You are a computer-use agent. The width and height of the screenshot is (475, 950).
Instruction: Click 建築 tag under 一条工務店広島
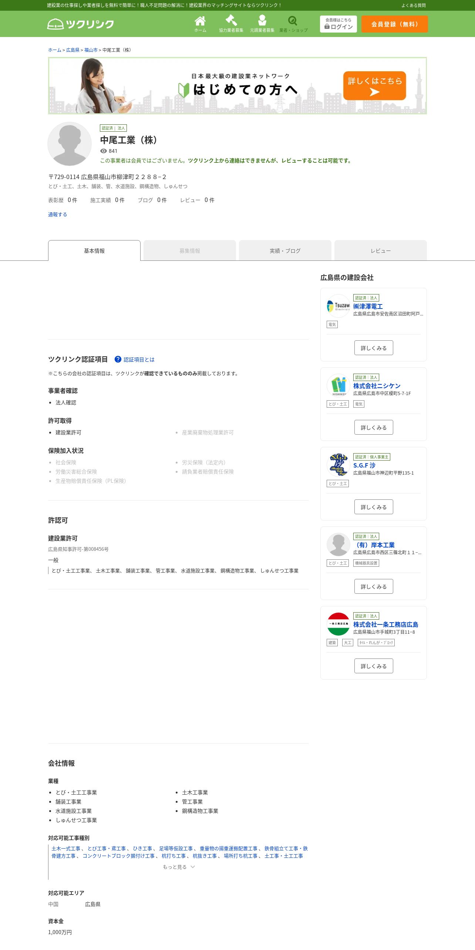click(332, 643)
